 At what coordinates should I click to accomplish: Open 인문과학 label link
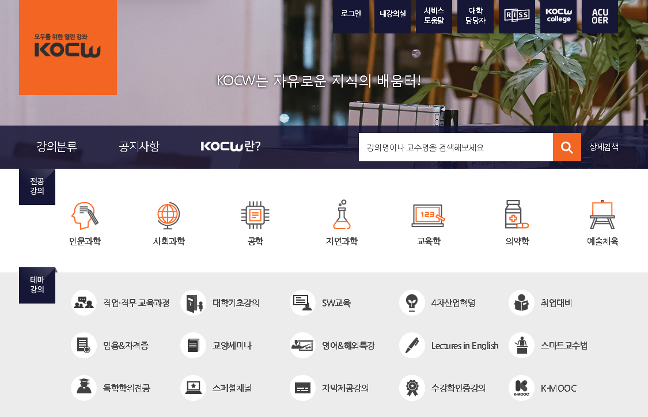point(85,241)
